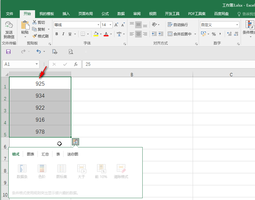This screenshot has height=200, width=255.
Task: Open fill color dropdown arrow
Action: coord(101,34)
